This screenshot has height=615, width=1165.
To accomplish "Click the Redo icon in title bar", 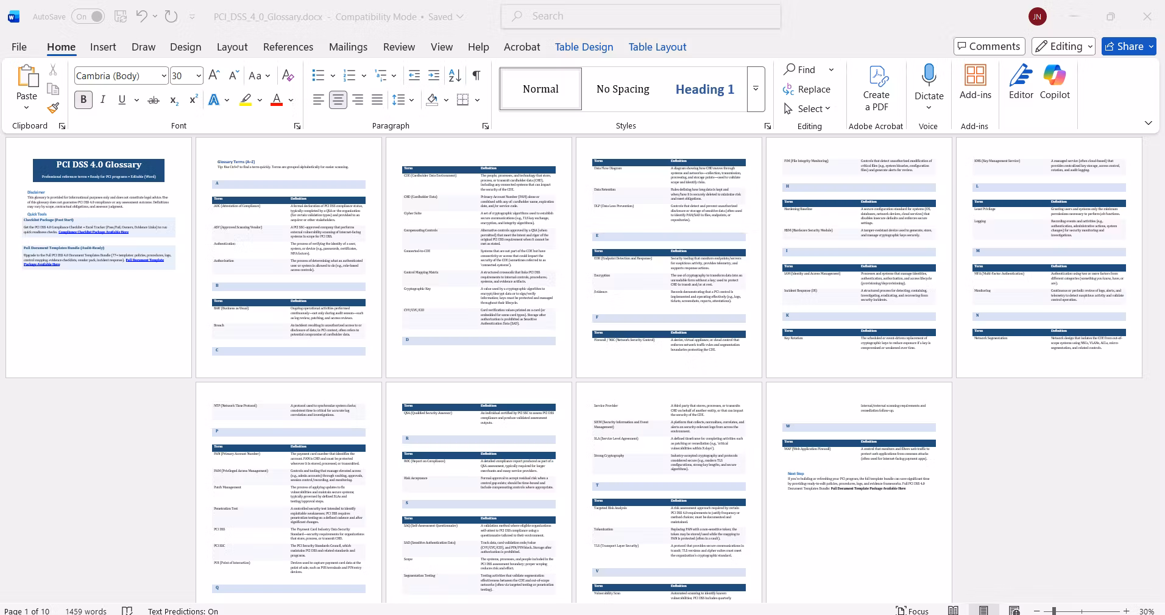I will click(171, 16).
